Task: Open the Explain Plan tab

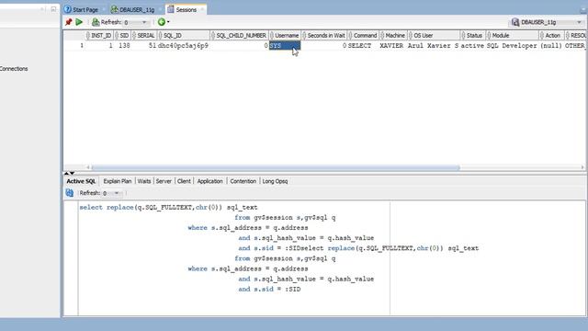Action: click(118, 181)
